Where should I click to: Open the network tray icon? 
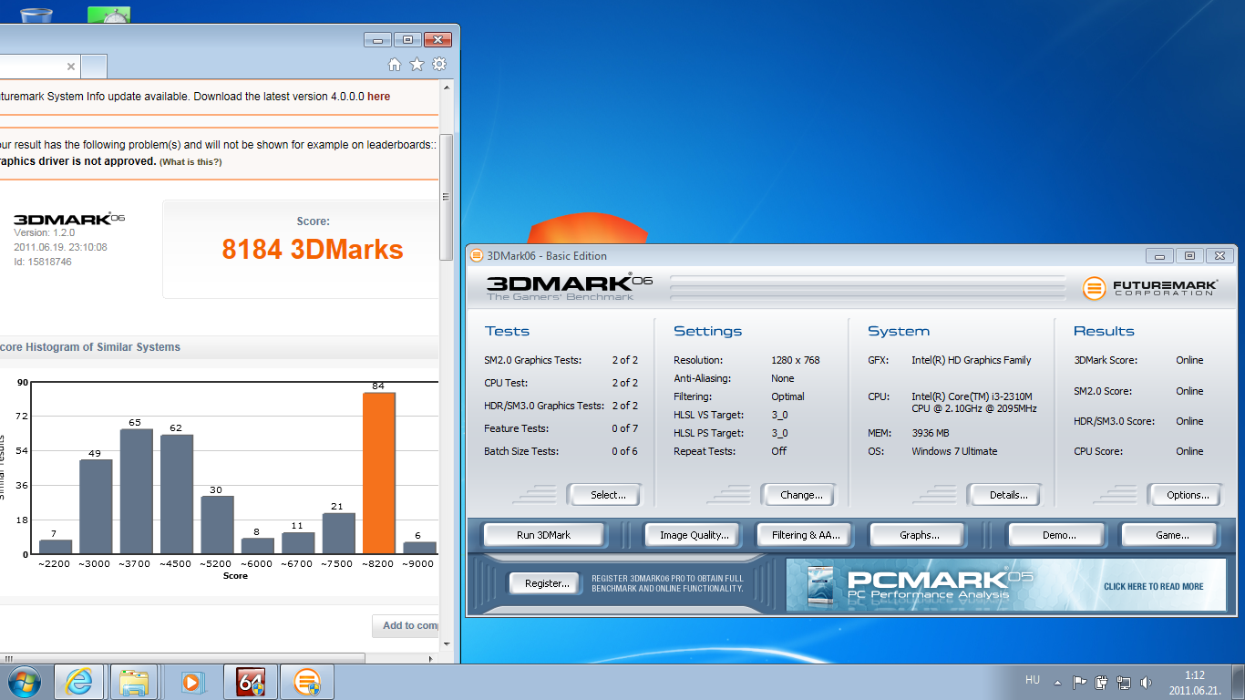1124,682
